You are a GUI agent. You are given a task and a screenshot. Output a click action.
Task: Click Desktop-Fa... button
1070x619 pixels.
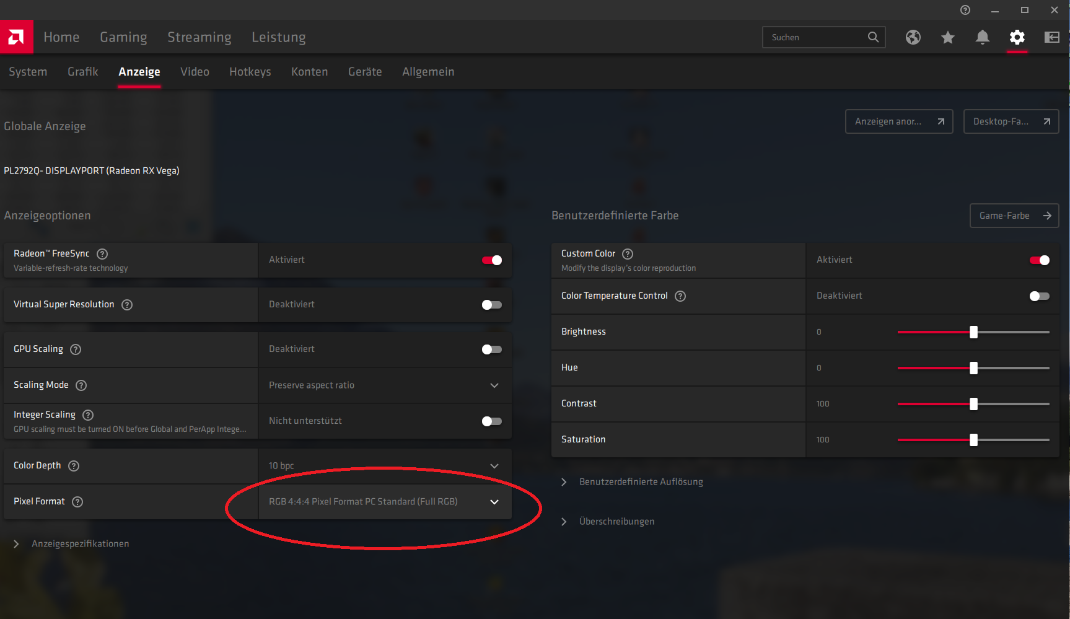pos(1011,121)
